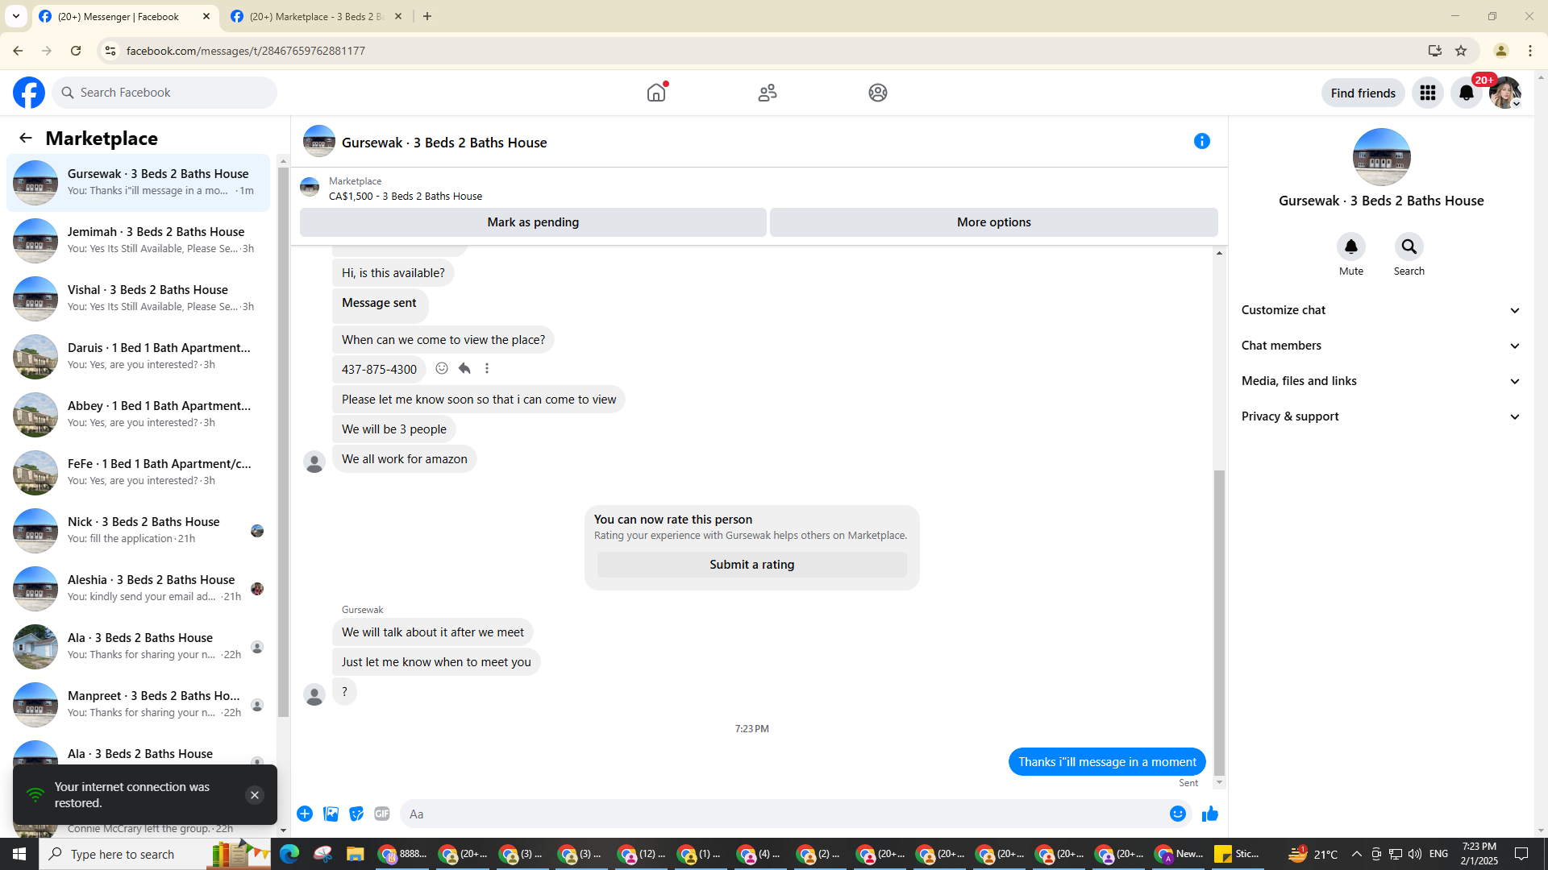React to the phone number message
Screen dimensions: 1548x870
(x=442, y=369)
